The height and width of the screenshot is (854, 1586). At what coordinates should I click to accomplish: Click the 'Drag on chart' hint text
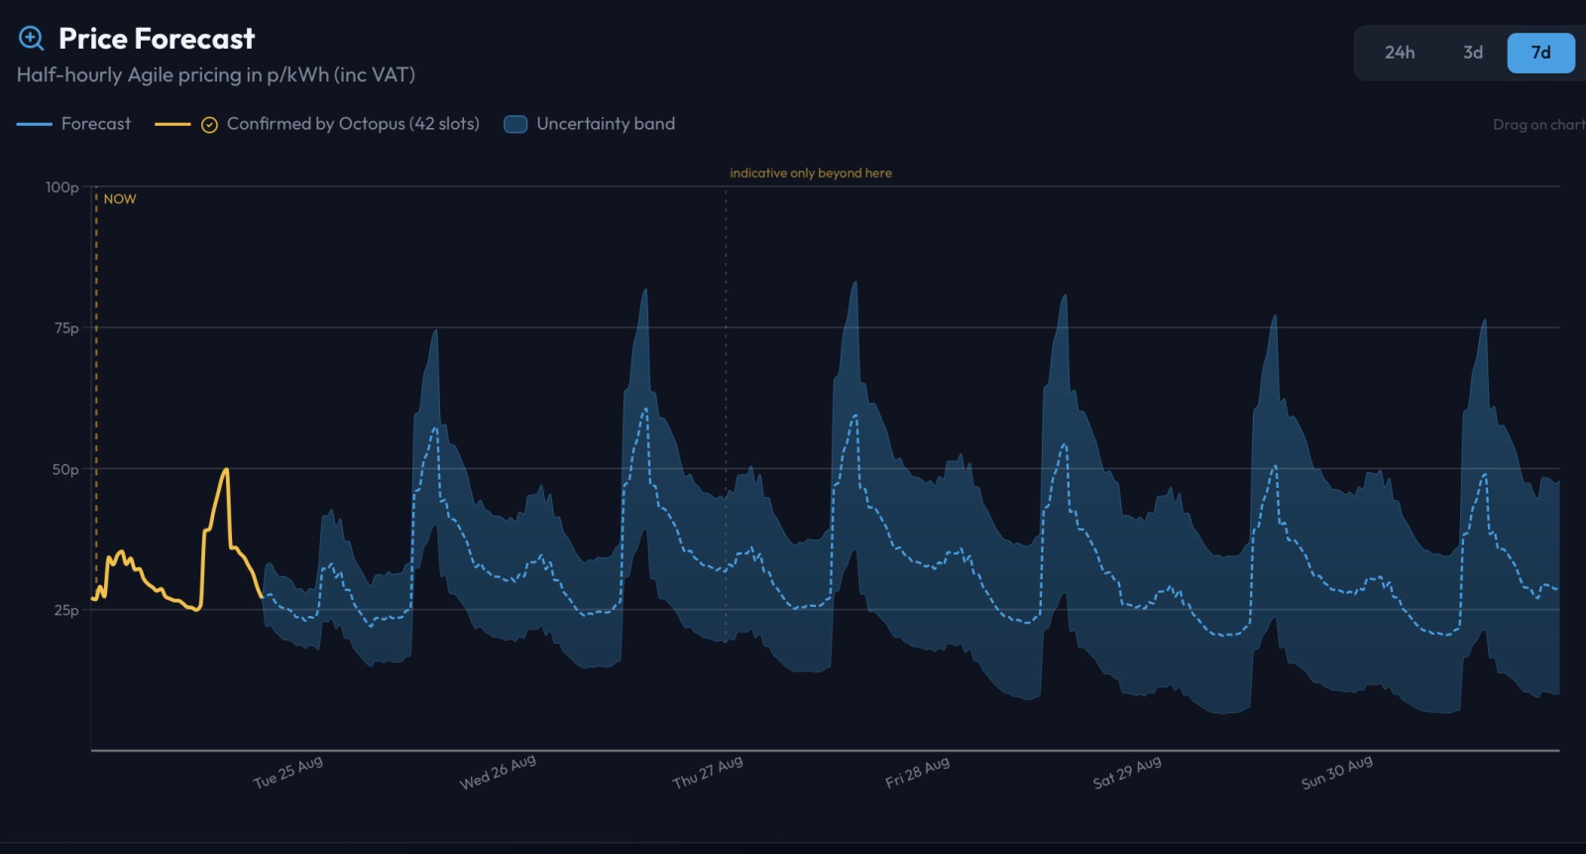tap(1538, 125)
